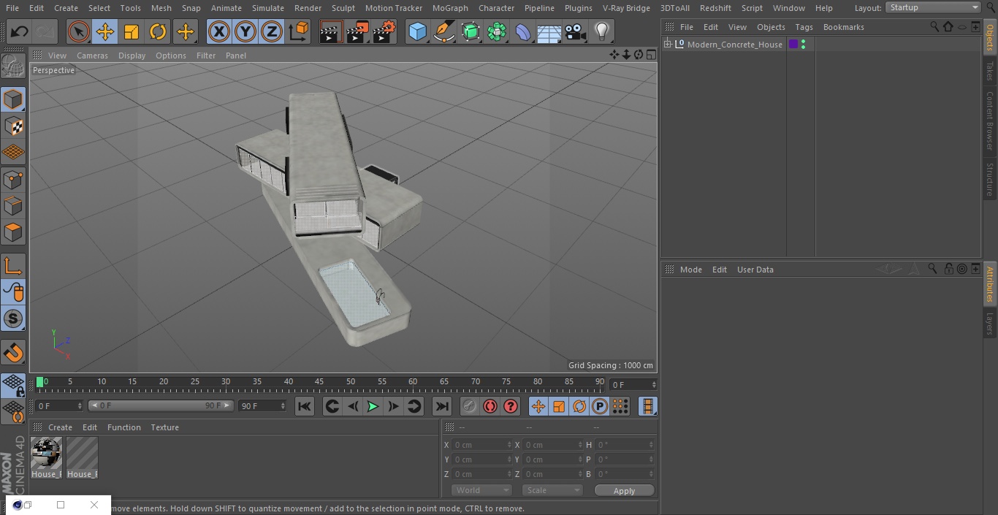Add a Subdivision Surface generator
Image resolution: width=998 pixels, height=515 pixels.
point(471,32)
